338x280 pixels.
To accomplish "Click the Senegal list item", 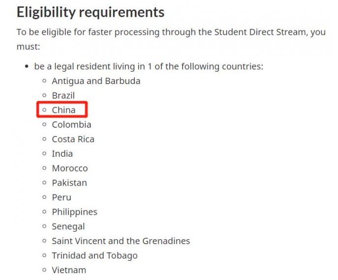I will click(68, 226).
